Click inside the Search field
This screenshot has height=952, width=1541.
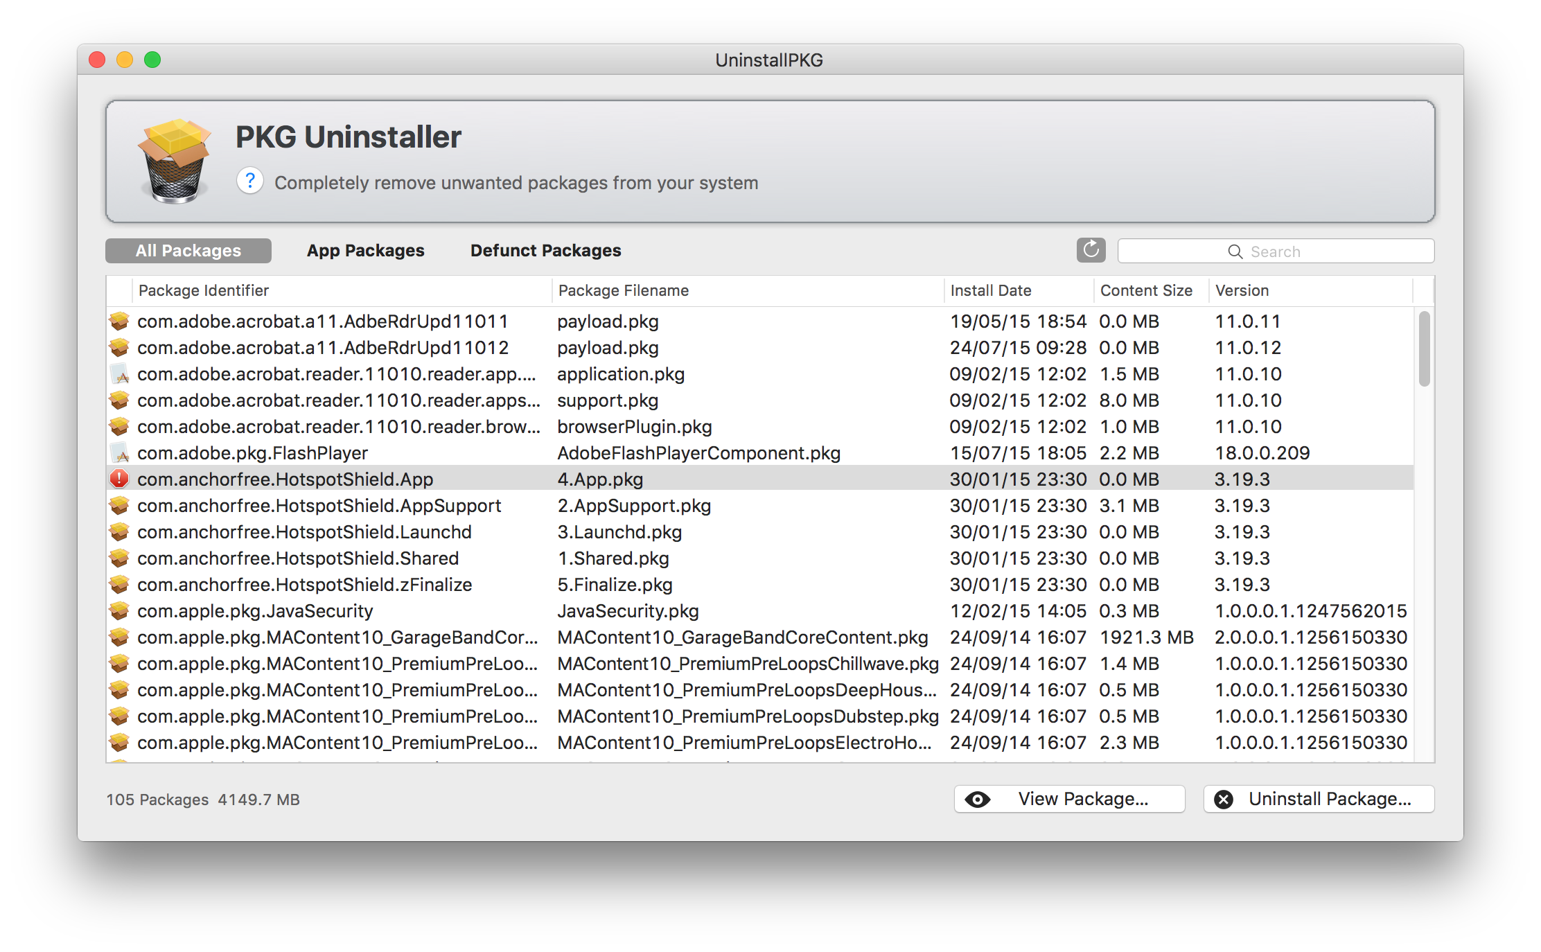[1303, 251]
